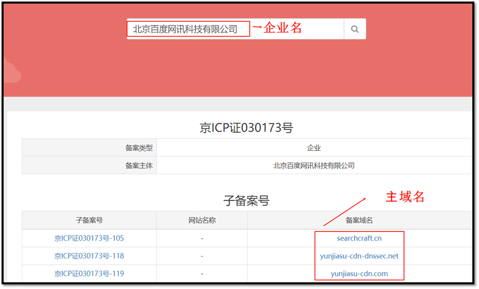Image resolution: width=479 pixels, height=289 pixels.
Task: Open the yunjiasu-cdn.com domain link
Action: click(x=360, y=274)
